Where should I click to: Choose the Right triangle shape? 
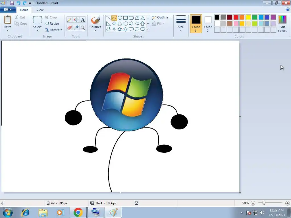tap(108, 24)
